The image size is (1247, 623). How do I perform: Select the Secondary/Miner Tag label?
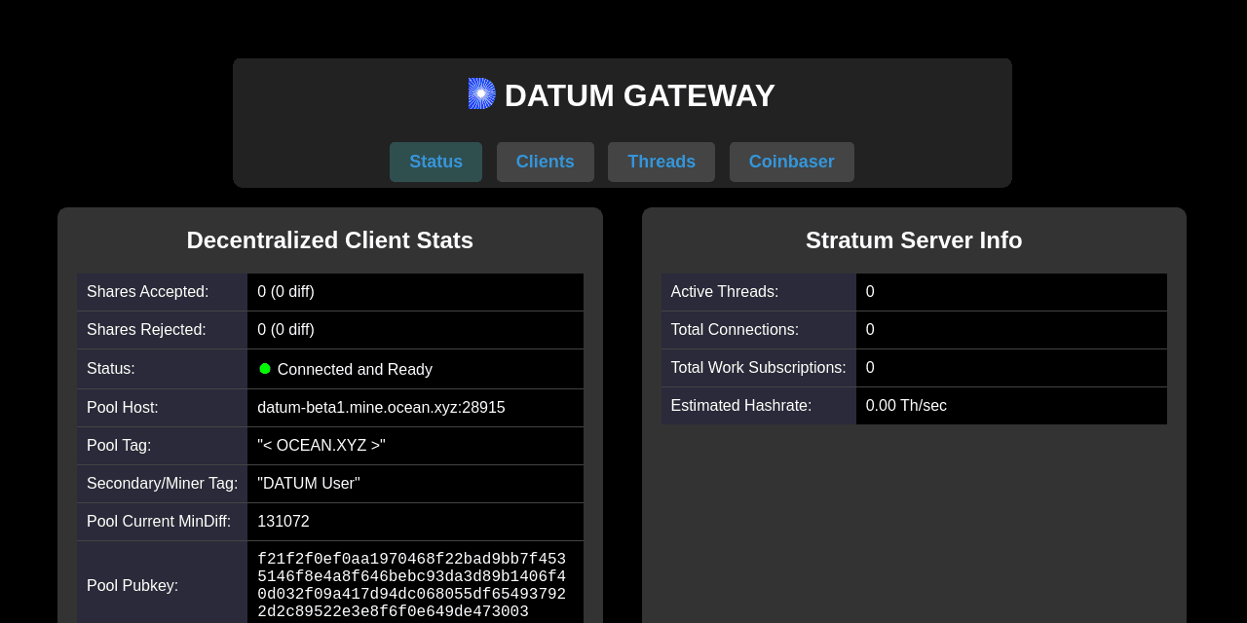coord(162,484)
